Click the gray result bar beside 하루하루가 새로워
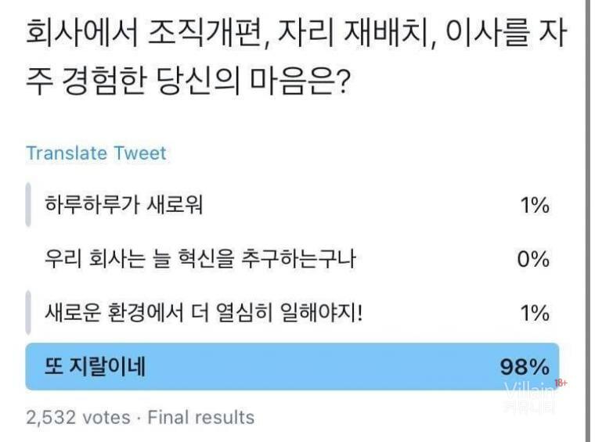595x442 pixels. 28,206
